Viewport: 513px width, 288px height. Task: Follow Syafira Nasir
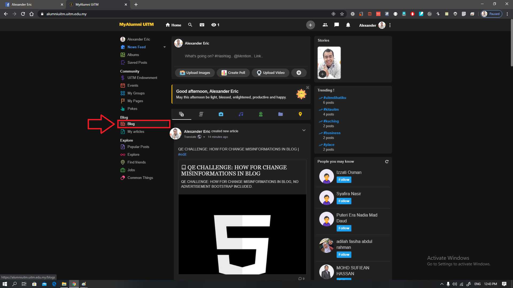click(x=344, y=201)
